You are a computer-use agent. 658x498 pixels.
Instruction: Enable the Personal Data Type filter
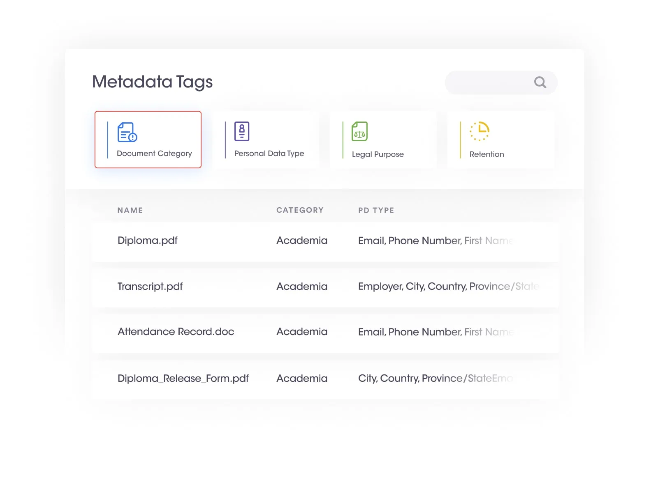266,140
